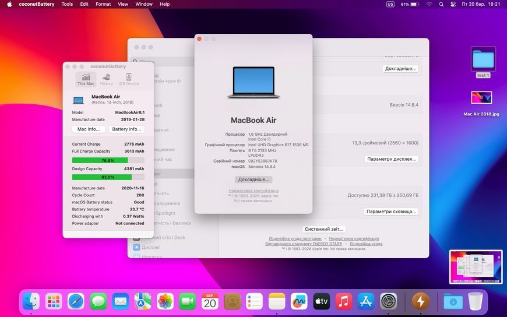The width and height of the screenshot is (507, 317).
Task: Open the Help menu
Action: (164, 4)
